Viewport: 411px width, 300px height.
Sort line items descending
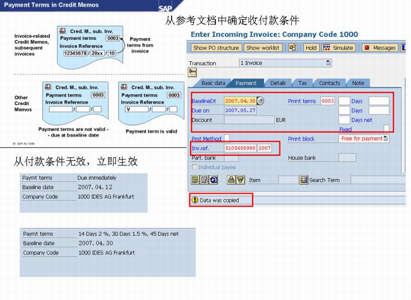[x=239, y=179]
